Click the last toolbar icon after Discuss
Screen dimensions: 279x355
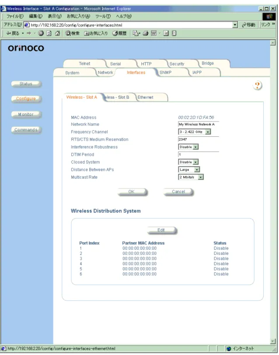click(174, 34)
